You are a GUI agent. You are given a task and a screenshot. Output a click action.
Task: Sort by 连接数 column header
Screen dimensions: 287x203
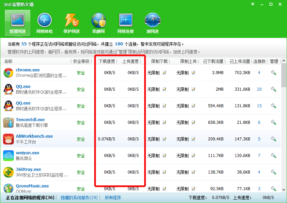coord(259,61)
